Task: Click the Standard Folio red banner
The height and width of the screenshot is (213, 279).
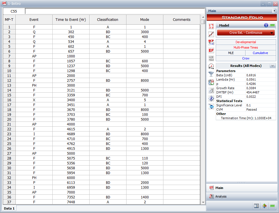Action: pyautogui.click(x=242, y=18)
